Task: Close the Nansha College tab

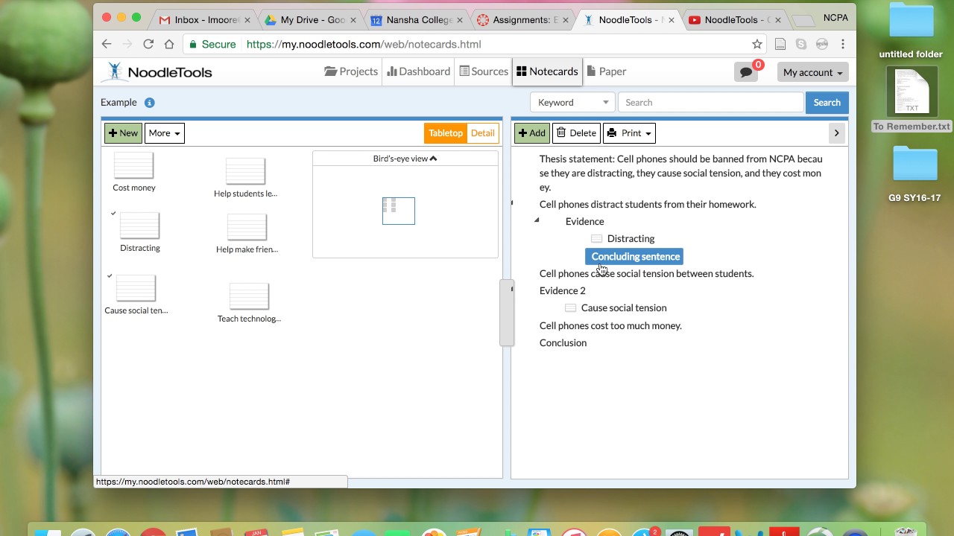Action: pyautogui.click(x=459, y=20)
